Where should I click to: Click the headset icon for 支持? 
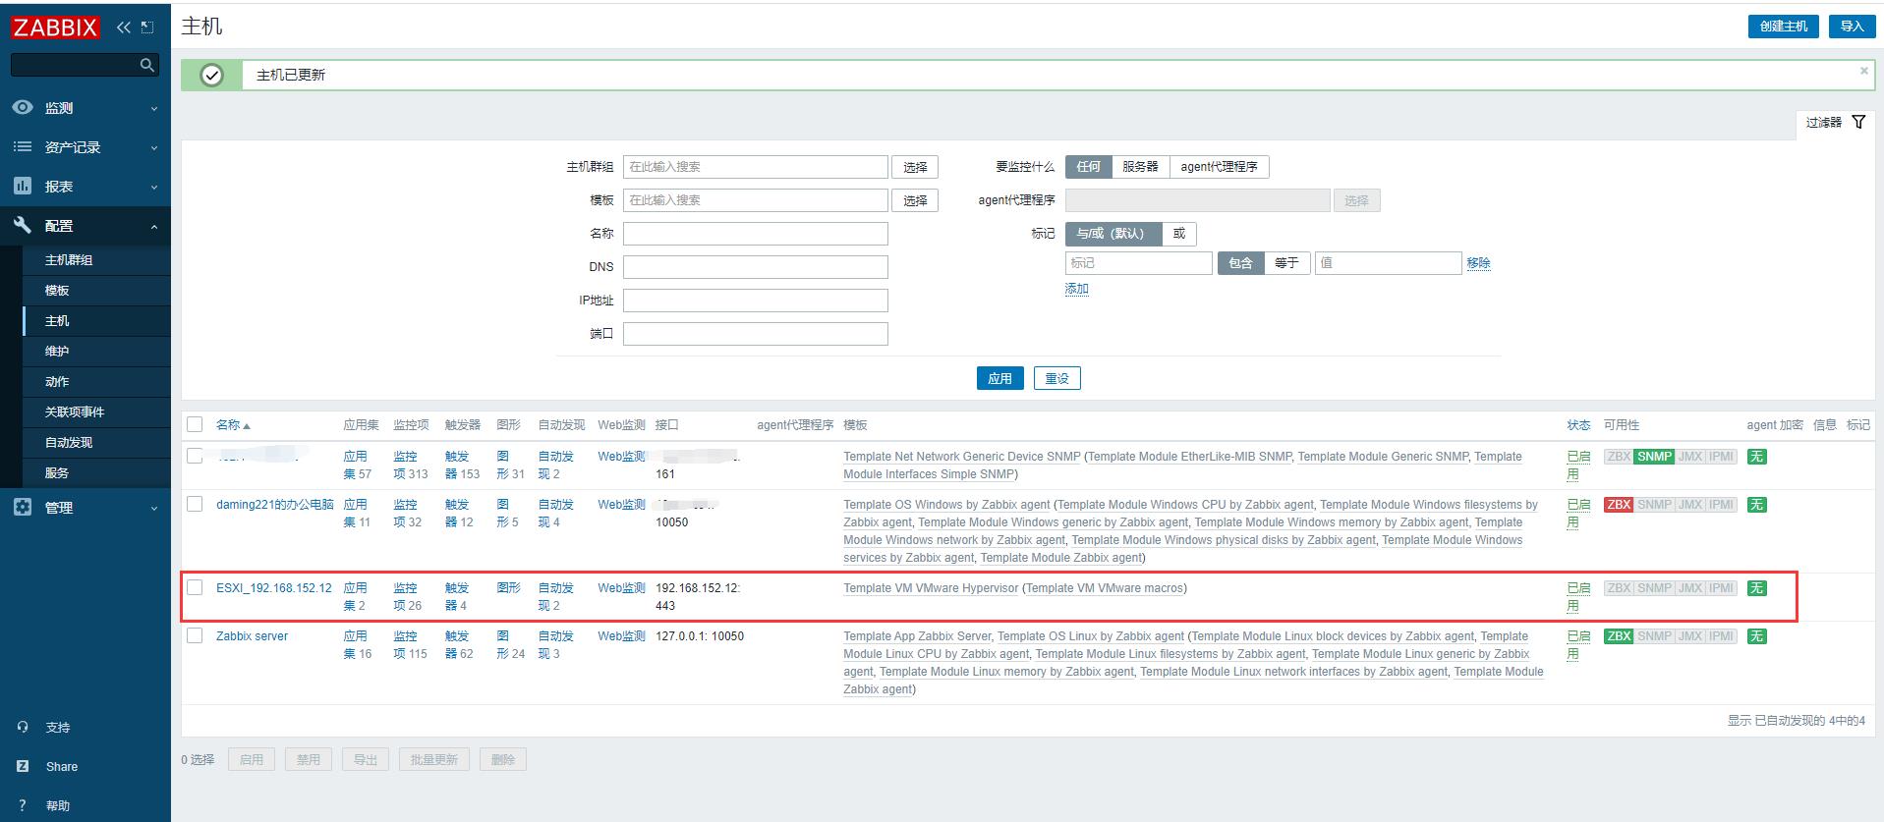pyautogui.click(x=23, y=727)
